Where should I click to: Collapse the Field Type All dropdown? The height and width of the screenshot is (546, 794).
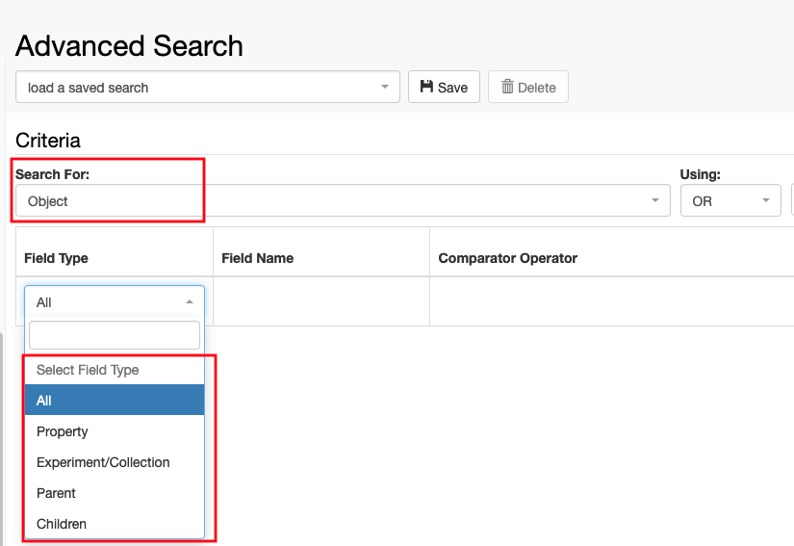pyautogui.click(x=115, y=301)
